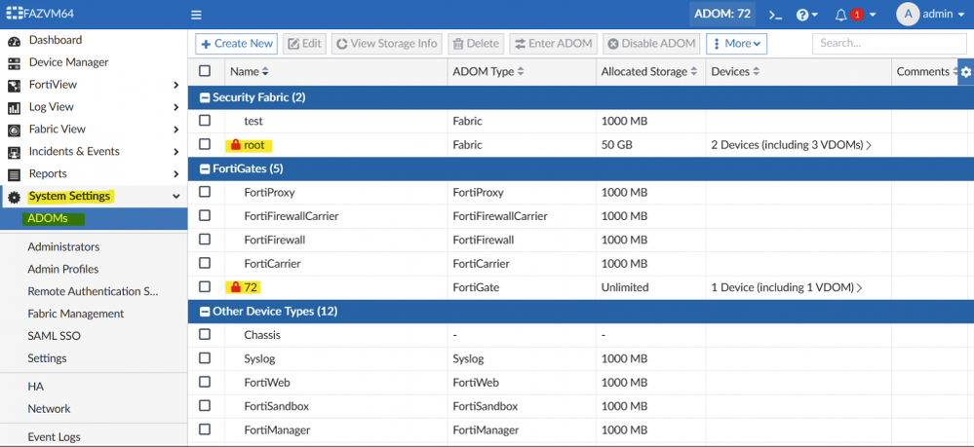Open the table column settings gear

coord(965,72)
